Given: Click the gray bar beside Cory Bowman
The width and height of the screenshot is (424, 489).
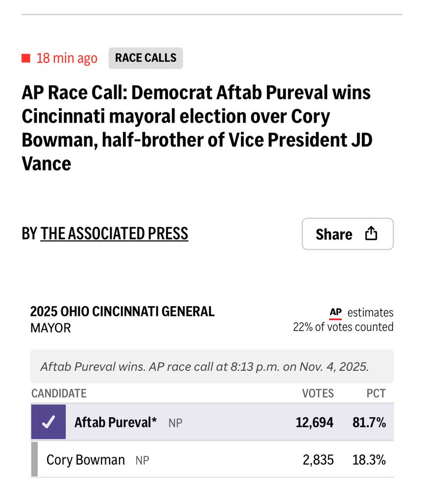Looking at the screenshot, I should (34, 460).
